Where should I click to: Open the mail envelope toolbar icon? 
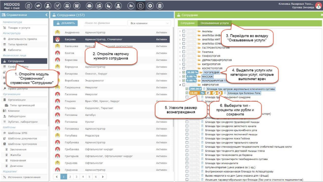[x=88, y=6]
